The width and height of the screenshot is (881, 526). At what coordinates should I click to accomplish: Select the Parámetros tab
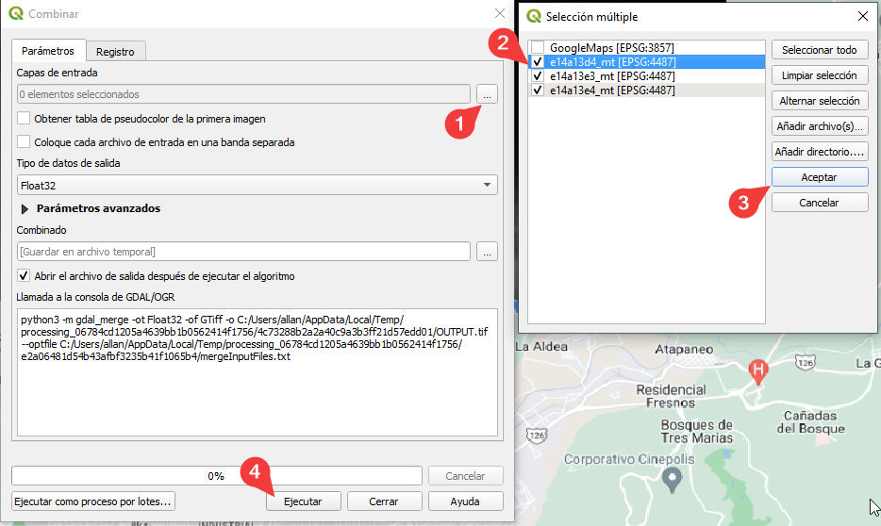(x=47, y=52)
